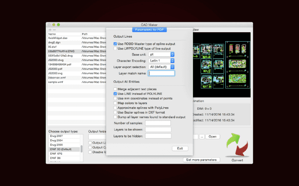Select 2doorvan.wmf in file list
Viewport: 299px width, 186px height.
pos(77,78)
